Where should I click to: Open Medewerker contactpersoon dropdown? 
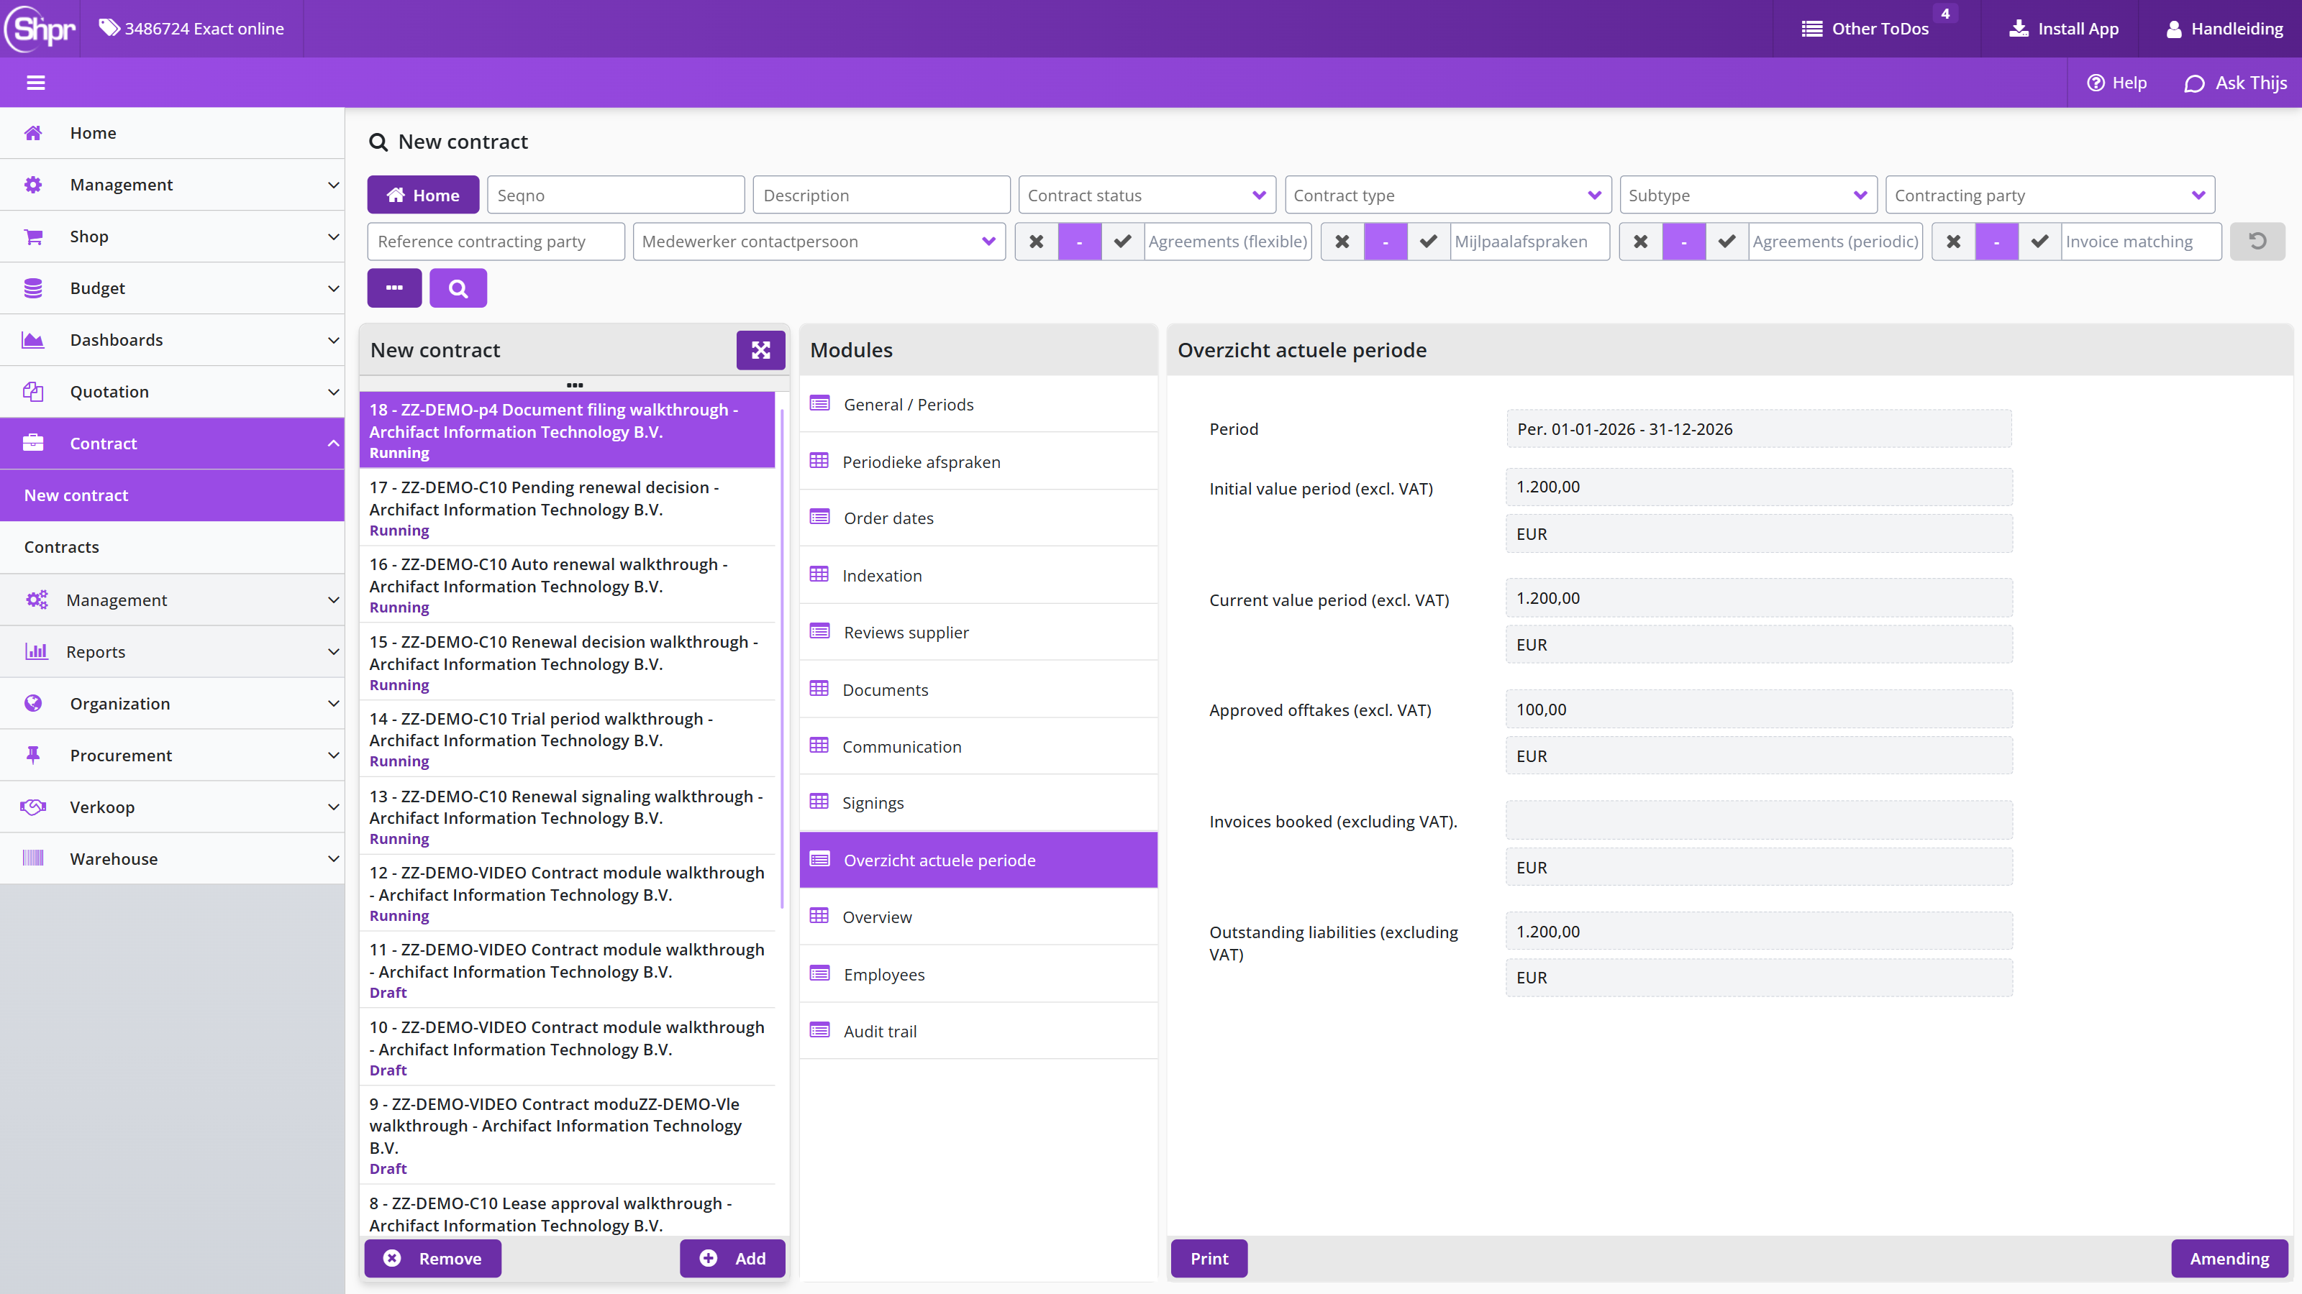click(819, 241)
